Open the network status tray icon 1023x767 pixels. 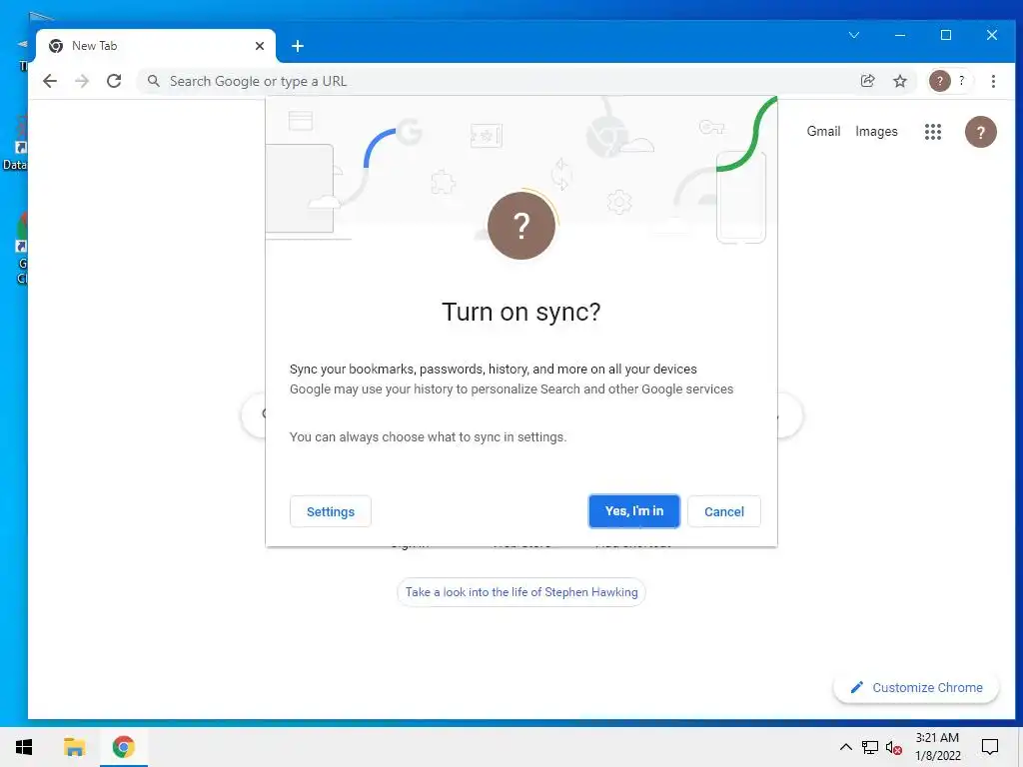click(x=870, y=747)
